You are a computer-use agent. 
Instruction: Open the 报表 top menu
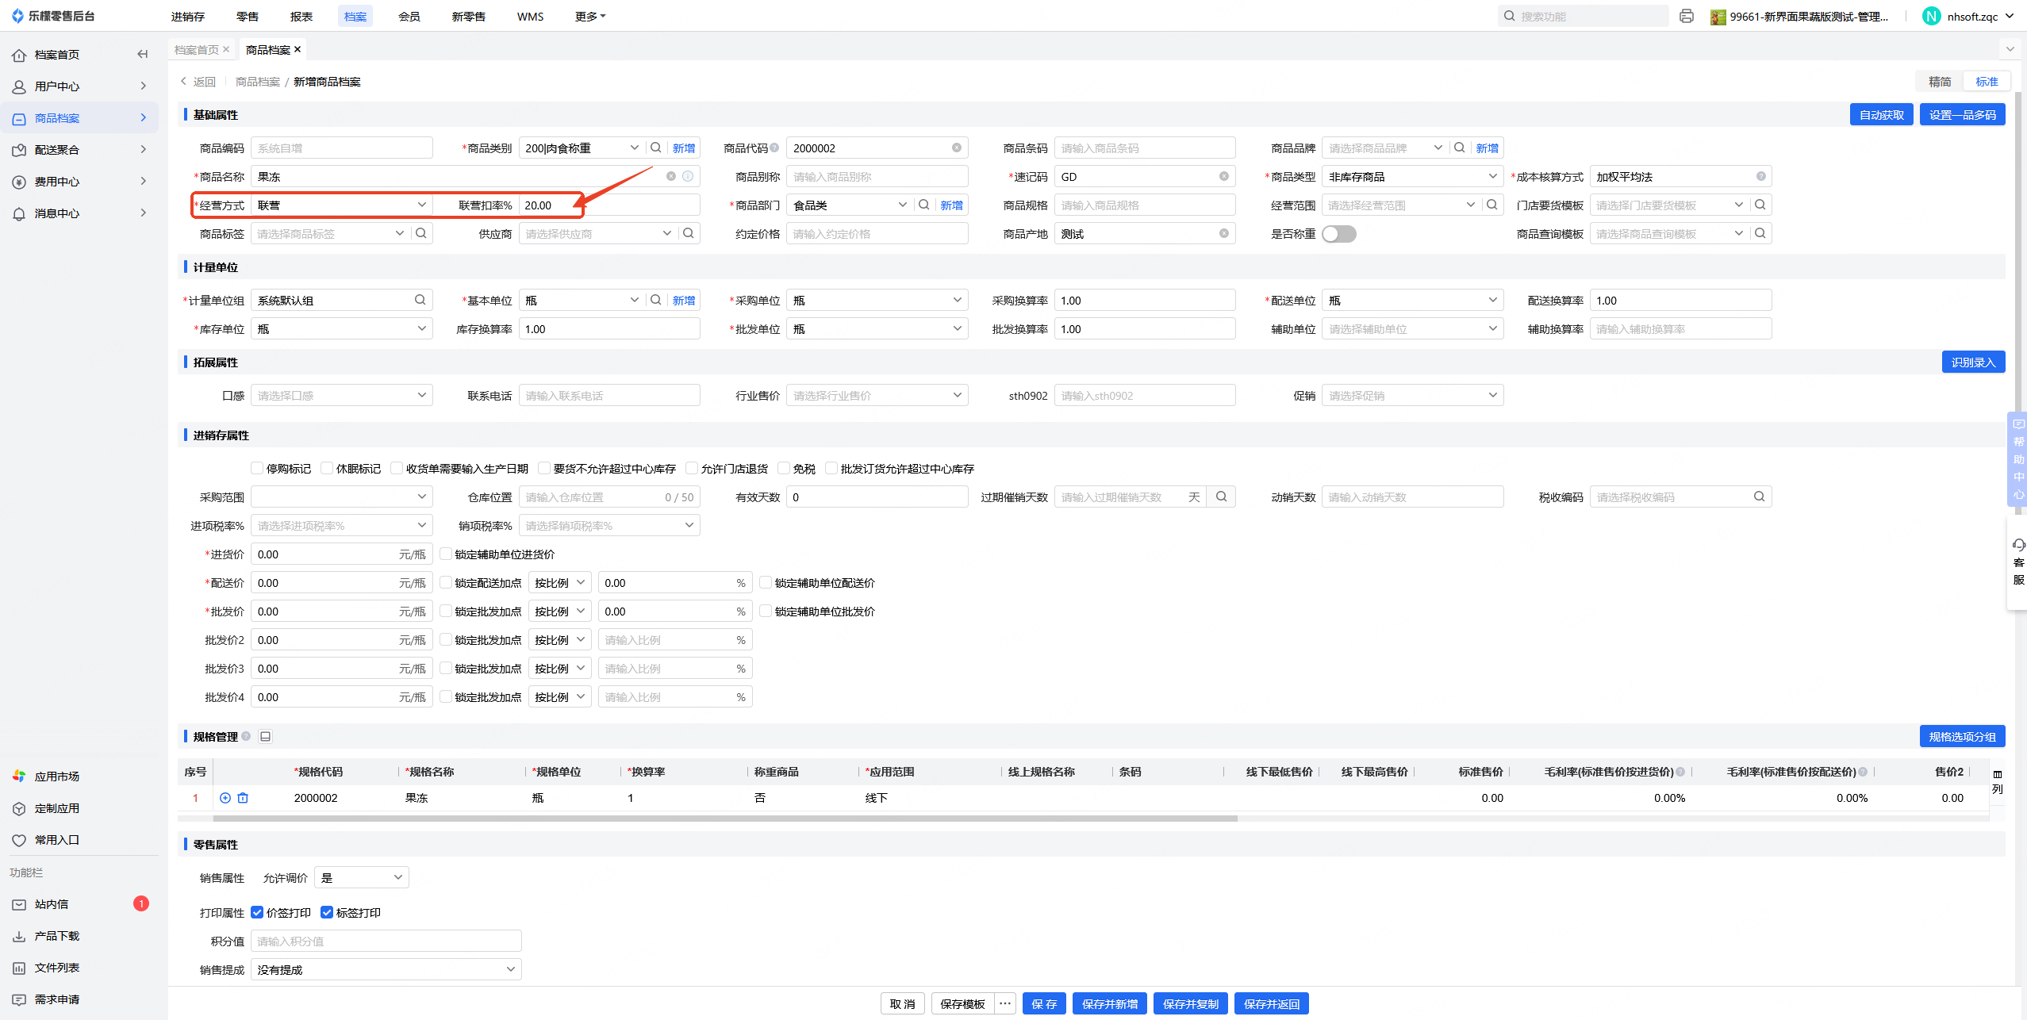tap(301, 16)
